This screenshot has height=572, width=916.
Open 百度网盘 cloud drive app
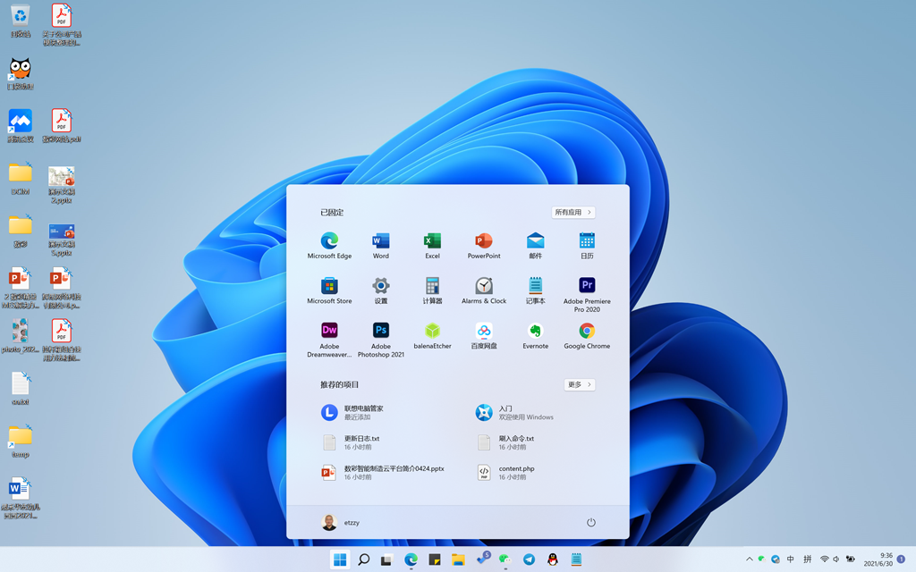point(484,336)
